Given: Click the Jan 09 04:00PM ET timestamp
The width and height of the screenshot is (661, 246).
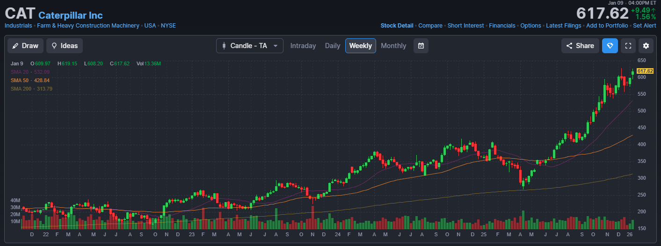Looking at the screenshot, I should [632, 3].
